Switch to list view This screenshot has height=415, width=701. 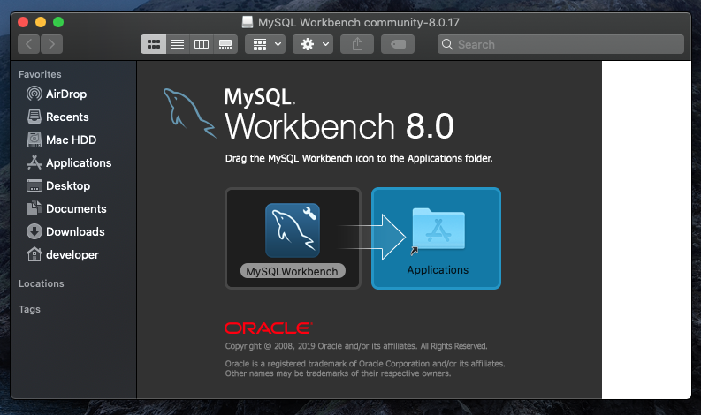(178, 44)
